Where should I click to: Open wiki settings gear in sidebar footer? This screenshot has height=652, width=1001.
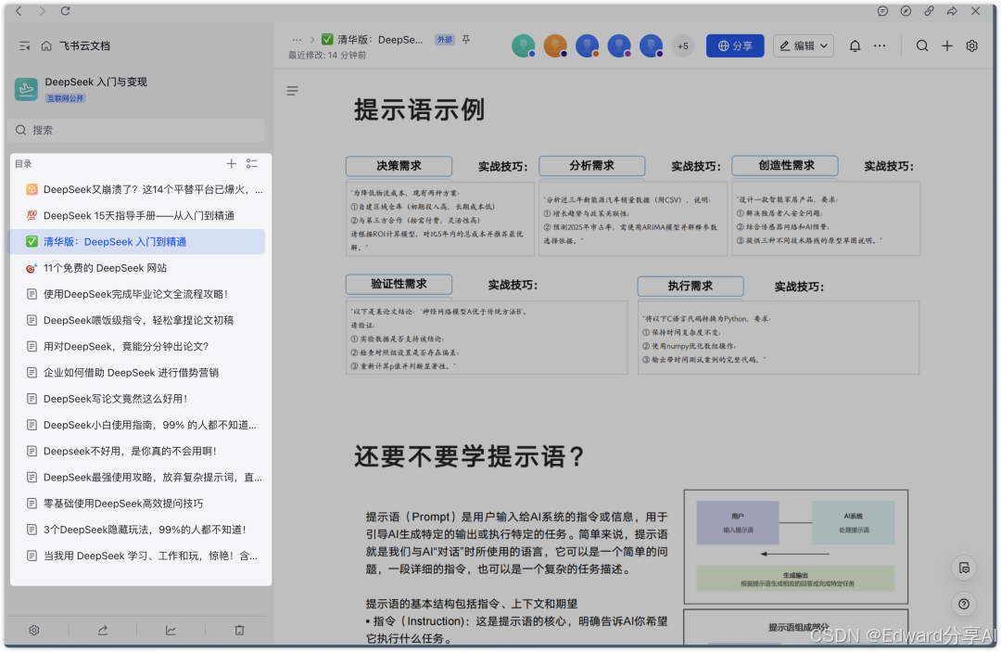coord(34,631)
